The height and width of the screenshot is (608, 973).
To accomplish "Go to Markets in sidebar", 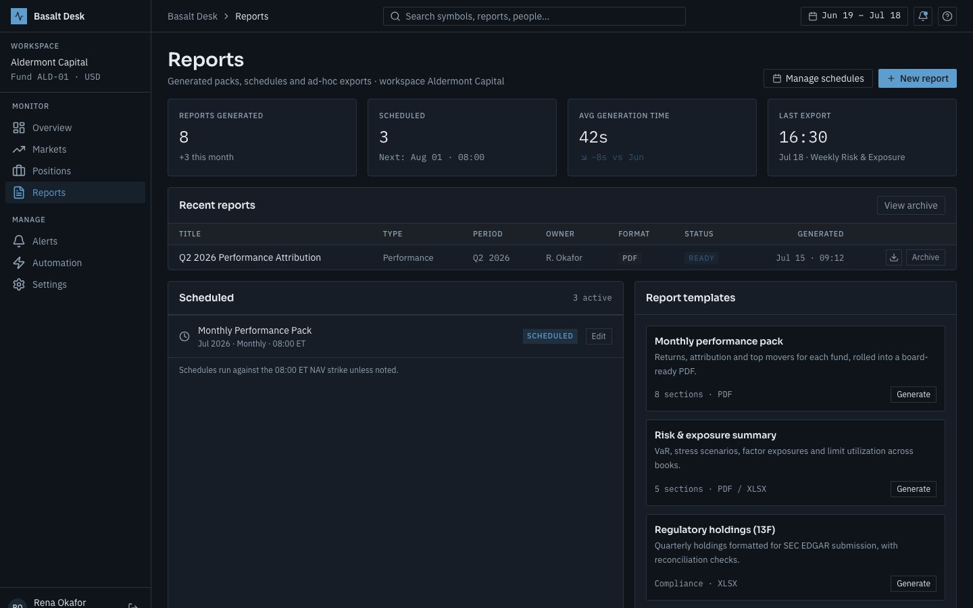I will [x=75, y=149].
